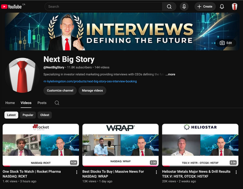Open options menu for Rocket Pharma video
This screenshot has height=189, width=243.
77,172
